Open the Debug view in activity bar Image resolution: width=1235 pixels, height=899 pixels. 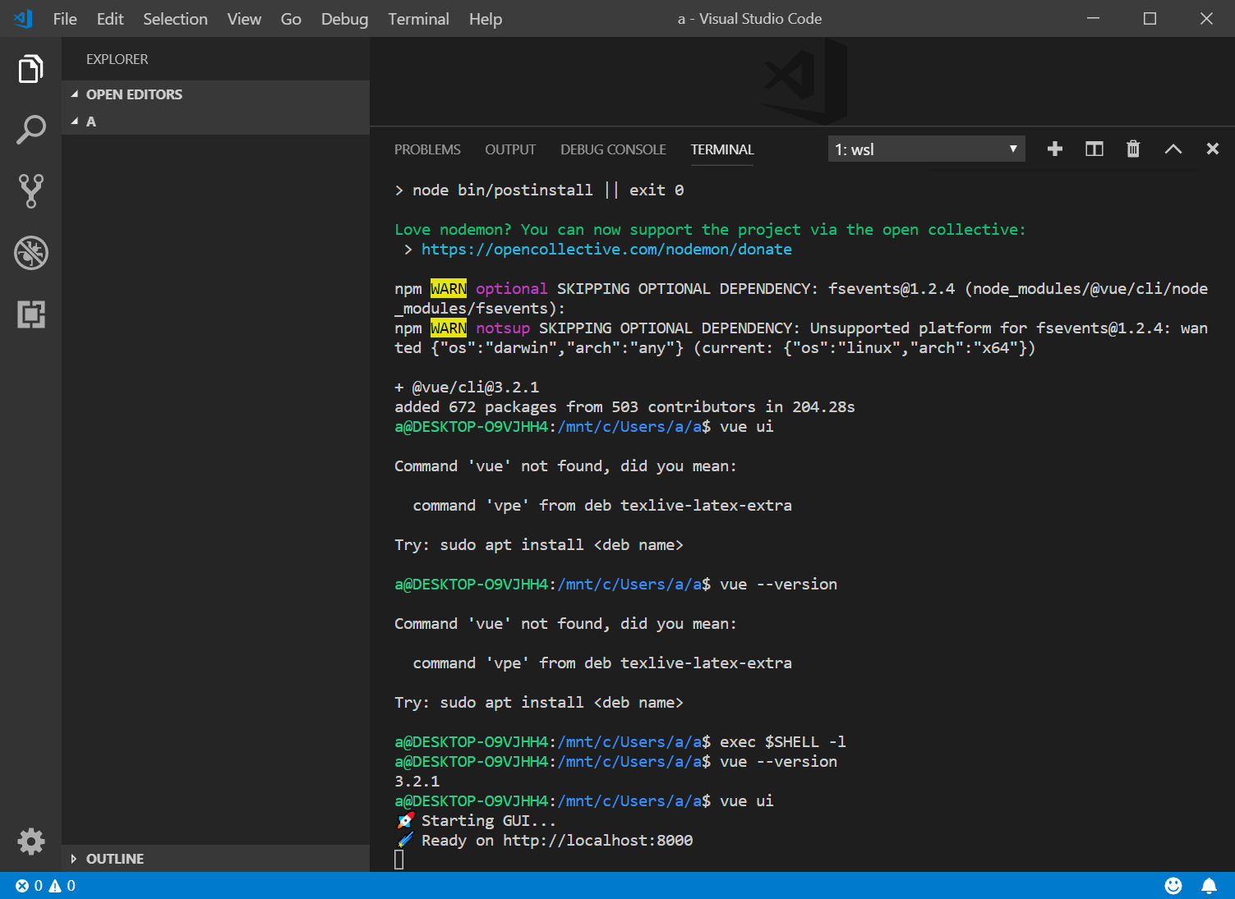click(30, 253)
